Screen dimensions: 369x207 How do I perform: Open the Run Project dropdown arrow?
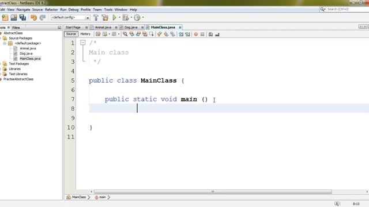pos(119,18)
